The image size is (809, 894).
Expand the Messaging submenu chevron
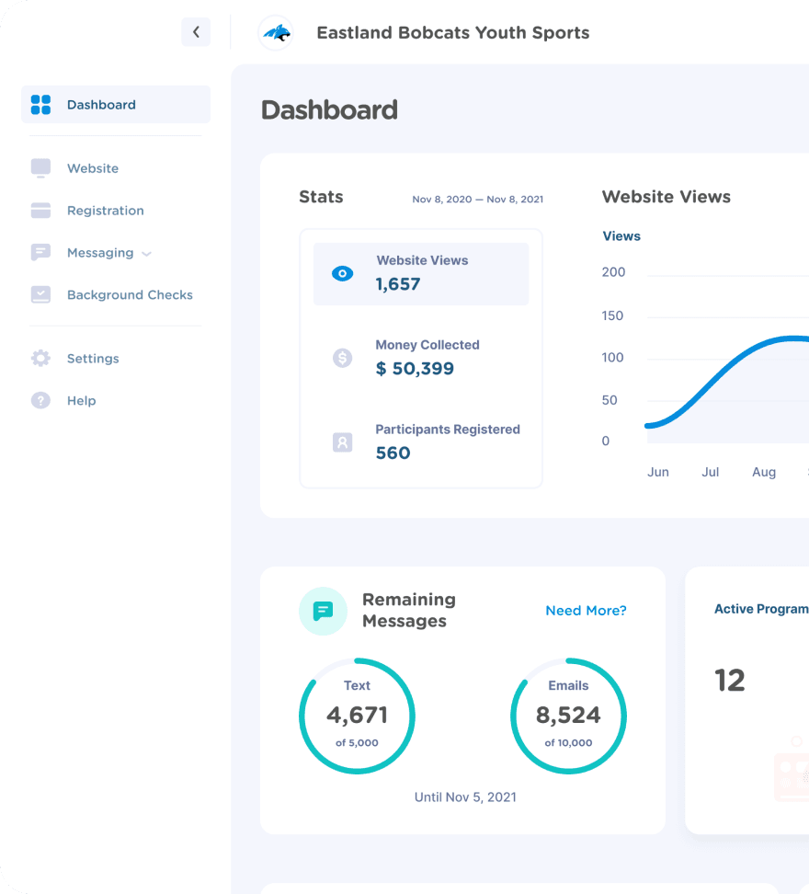147,253
